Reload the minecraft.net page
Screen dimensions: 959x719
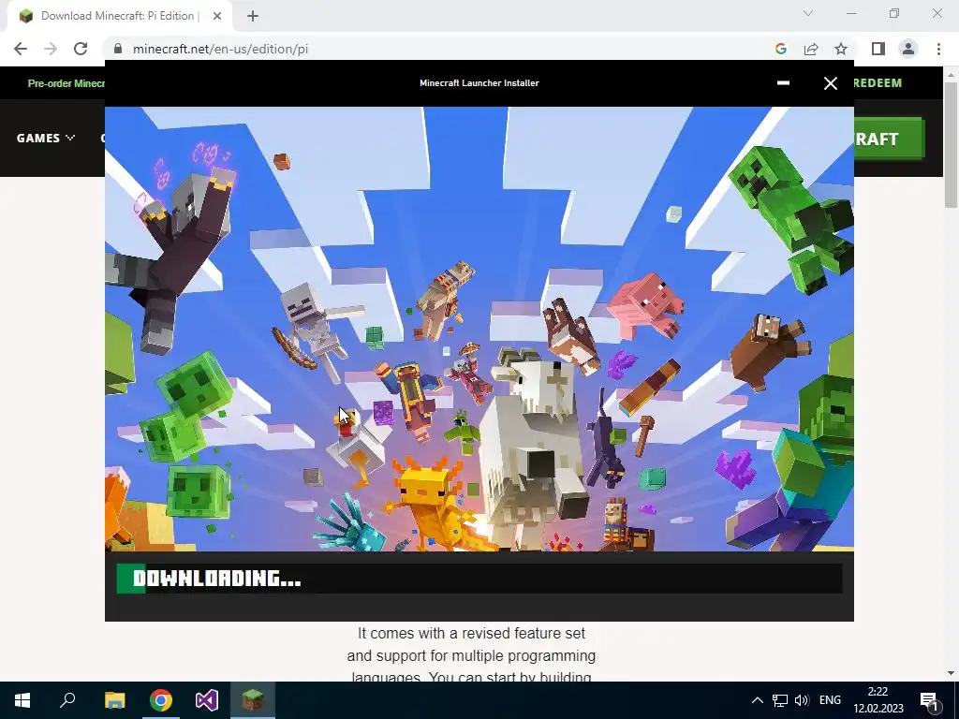coord(81,49)
